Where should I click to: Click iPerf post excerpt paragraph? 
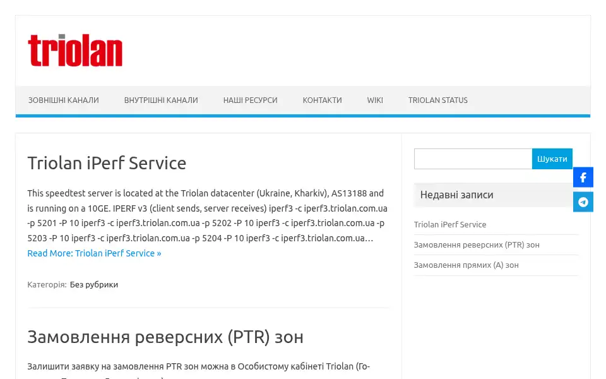point(208,215)
